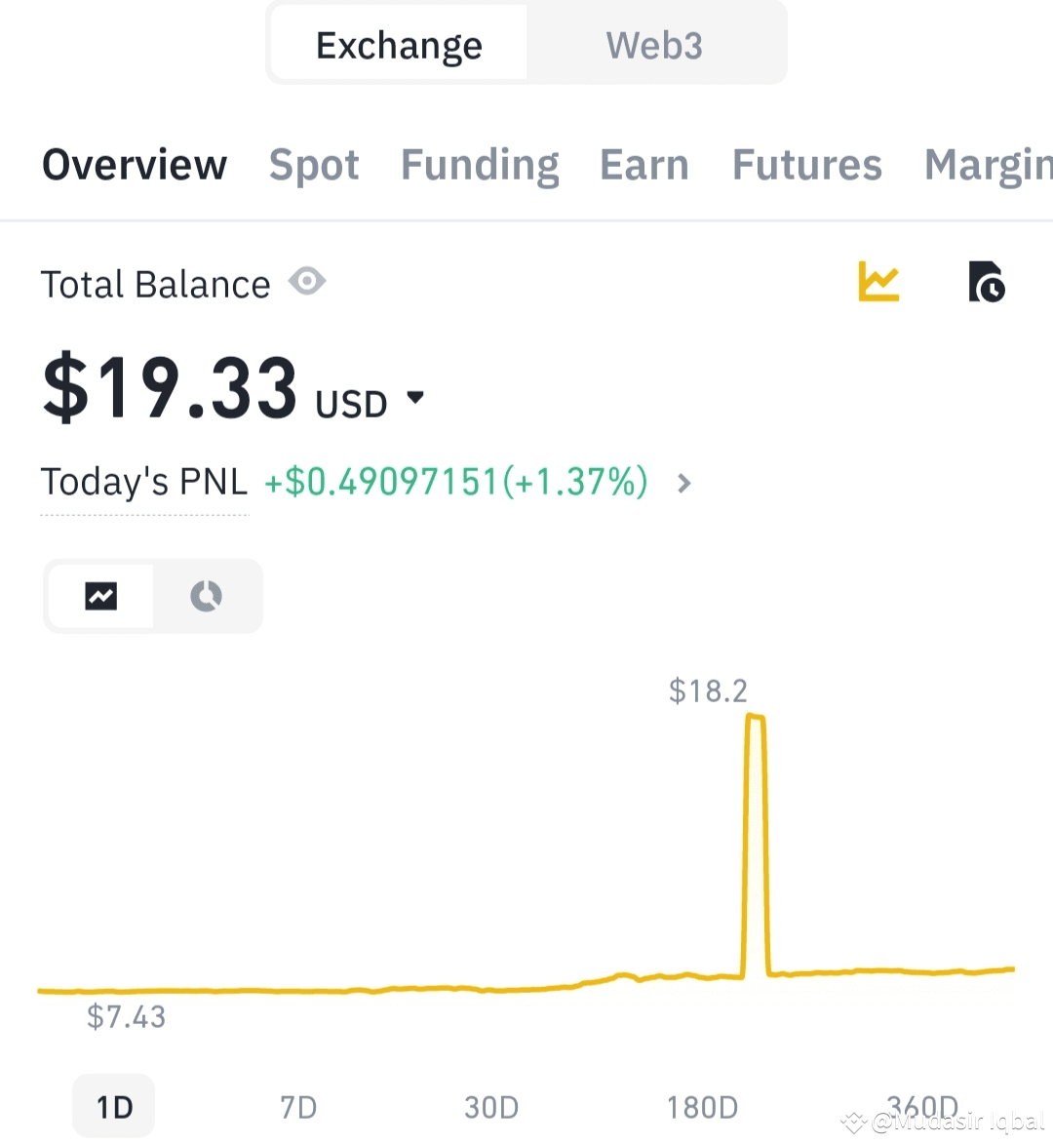Open the Spot tab

click(314, 165)
